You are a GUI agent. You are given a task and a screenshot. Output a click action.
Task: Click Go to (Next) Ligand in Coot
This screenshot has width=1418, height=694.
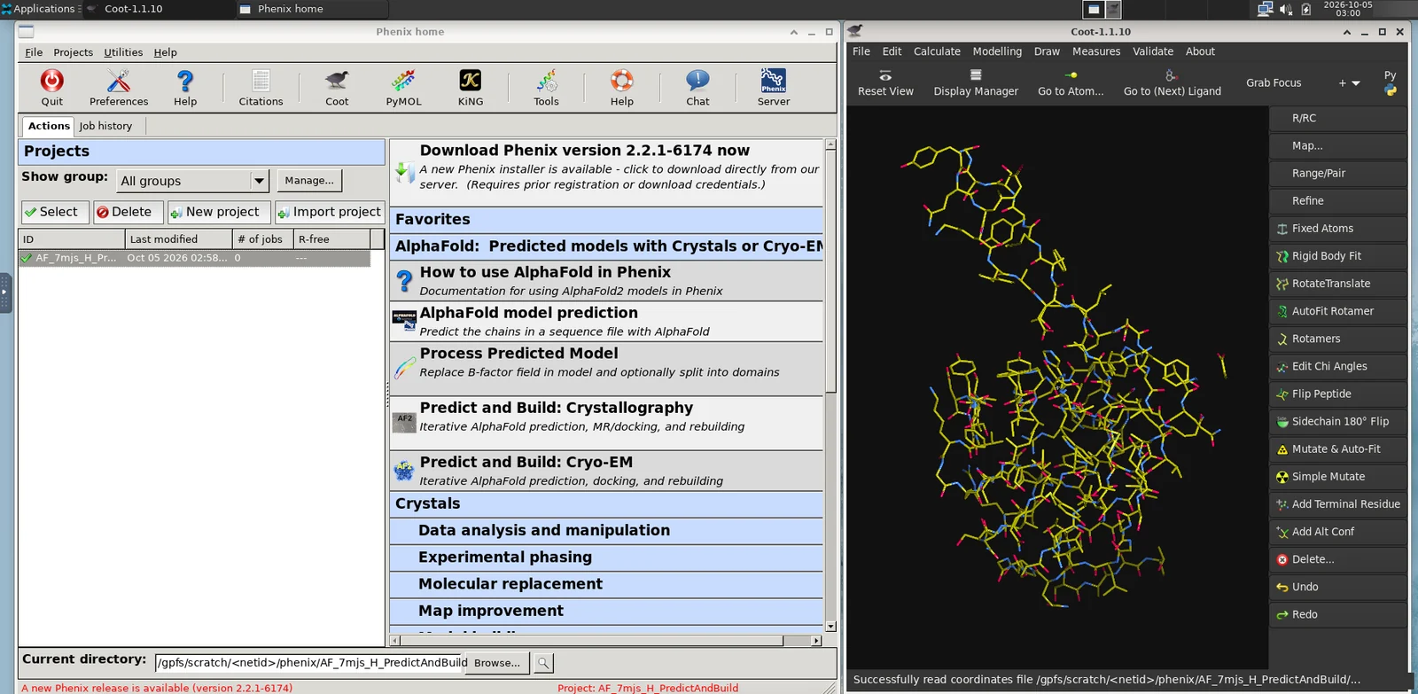(x=1172, y=83)
